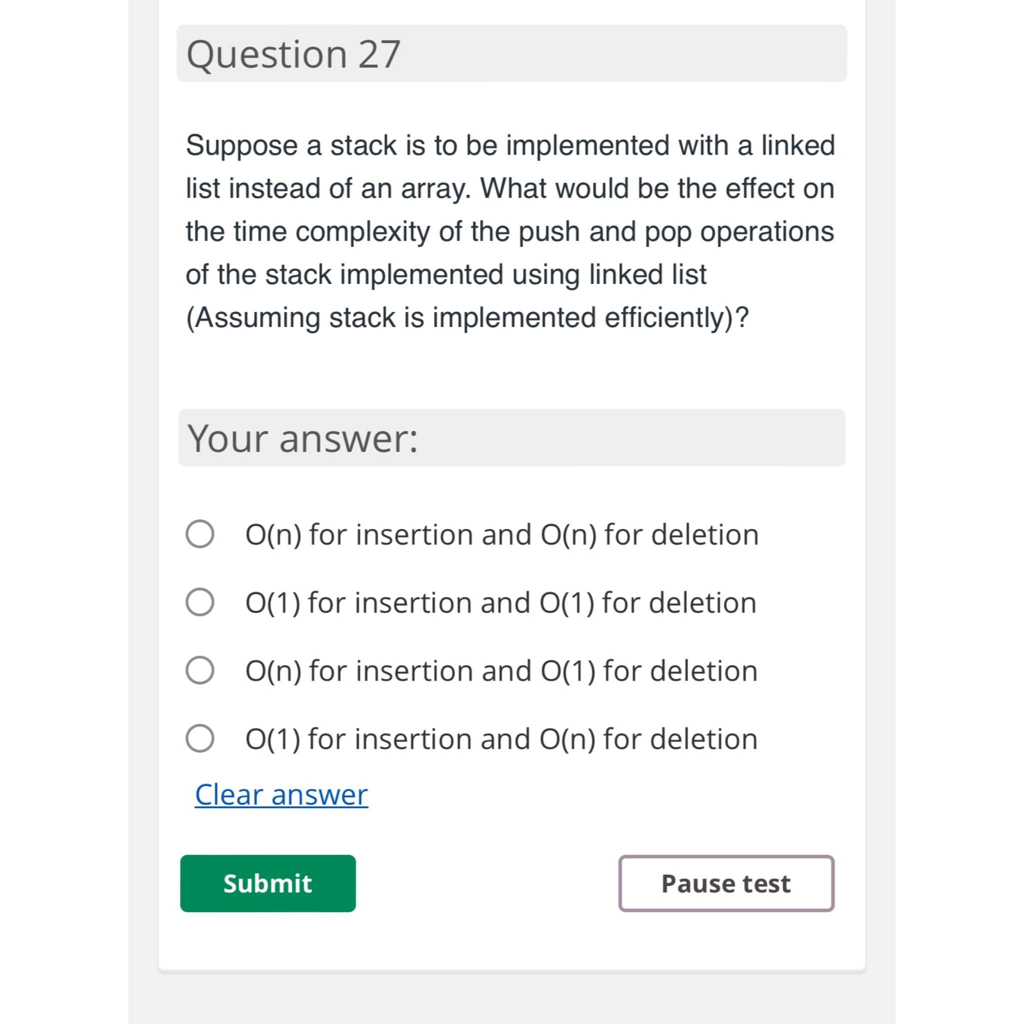Viewport: 1024px width, 1024px height.
Task: Click the word 'push' in the question text
Action: 549,232
